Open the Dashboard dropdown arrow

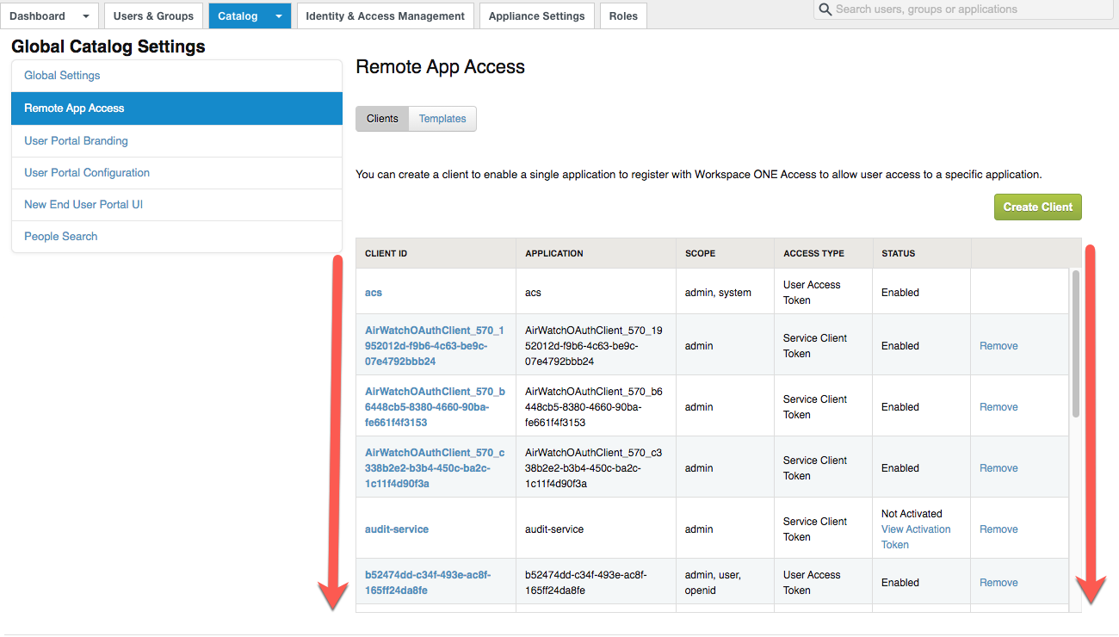tap(85, 16)
